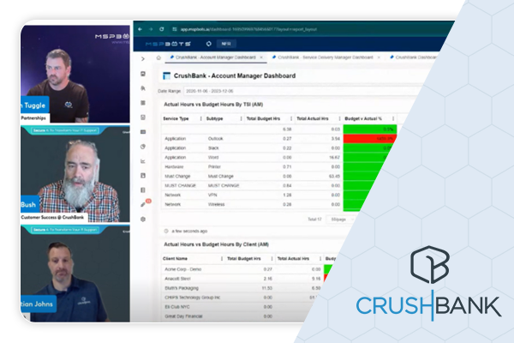Open the Service Type column menu dots
Viewport: 514px width, 343px height.
(201, 118)
